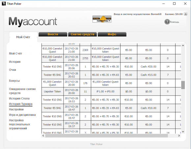The width and height of the screenshot is (191, 149).
Task: Click the horizontal scroll left arrow
Action: coord(43,136)
